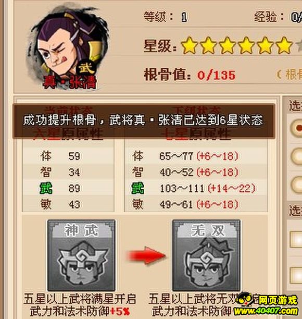Select the second radio button option
This screenshot has width=302, height=319.
click(x=297, y=156)
